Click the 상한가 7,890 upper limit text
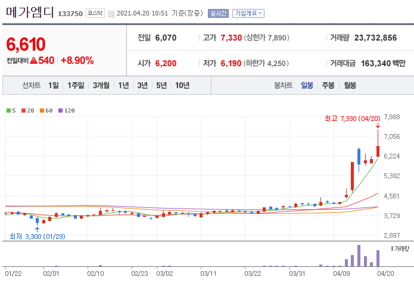The width and height of the screenshot is (414, 286). (x=266, y=38)
